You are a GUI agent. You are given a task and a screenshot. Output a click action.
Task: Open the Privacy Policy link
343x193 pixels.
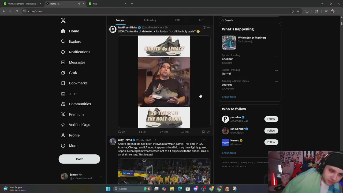[x=247, y=162]
